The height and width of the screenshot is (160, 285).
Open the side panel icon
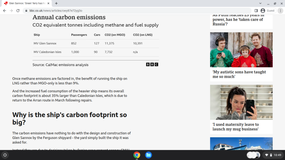coord(256,11)
